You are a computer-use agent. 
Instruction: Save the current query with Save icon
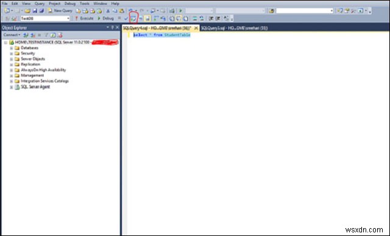35,11
